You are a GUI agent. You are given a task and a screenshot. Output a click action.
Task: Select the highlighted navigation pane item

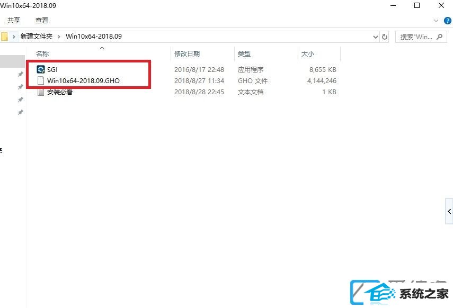pyautogui.click(x=12, y=61)
